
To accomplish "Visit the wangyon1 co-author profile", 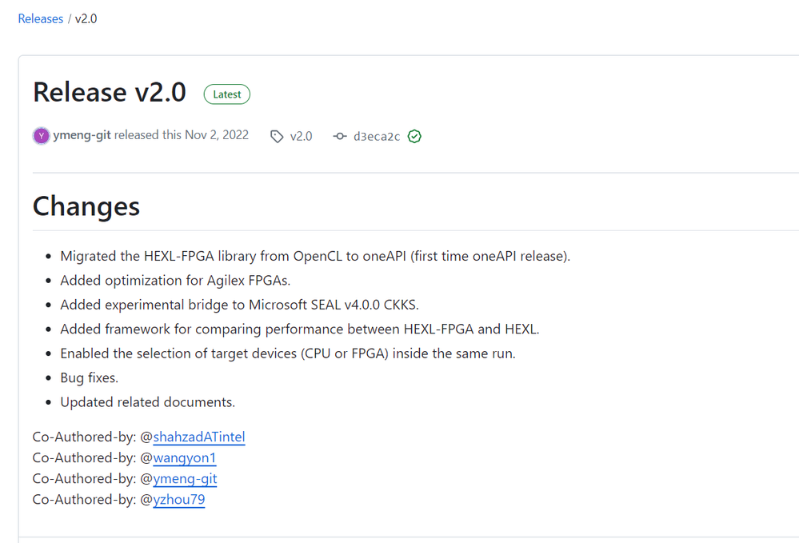I will point(185,457).
